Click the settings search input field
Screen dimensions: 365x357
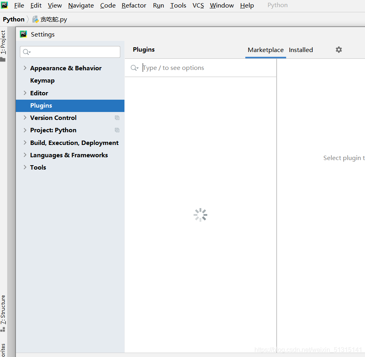coord(70,52)
